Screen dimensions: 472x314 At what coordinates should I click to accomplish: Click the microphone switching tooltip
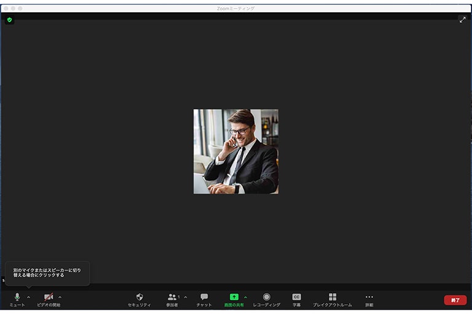(47, 273)
